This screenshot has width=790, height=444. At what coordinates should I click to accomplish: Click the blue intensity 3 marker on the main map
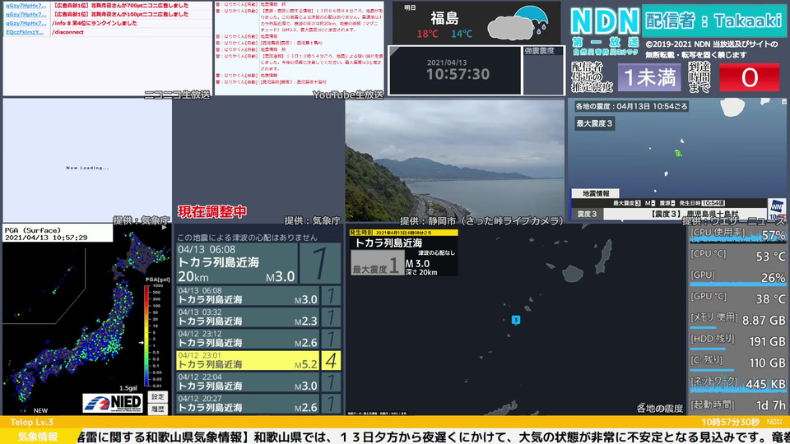point(515,320)
